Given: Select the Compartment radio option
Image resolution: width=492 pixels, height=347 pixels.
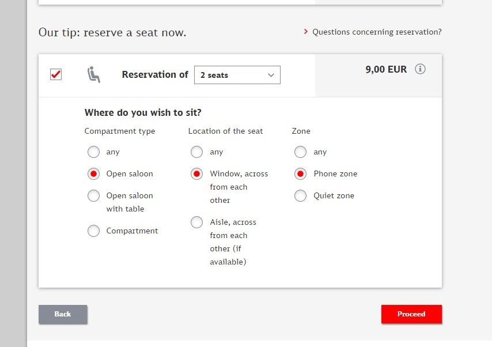Looking at the screenshot, I should (x=93, y=231).
